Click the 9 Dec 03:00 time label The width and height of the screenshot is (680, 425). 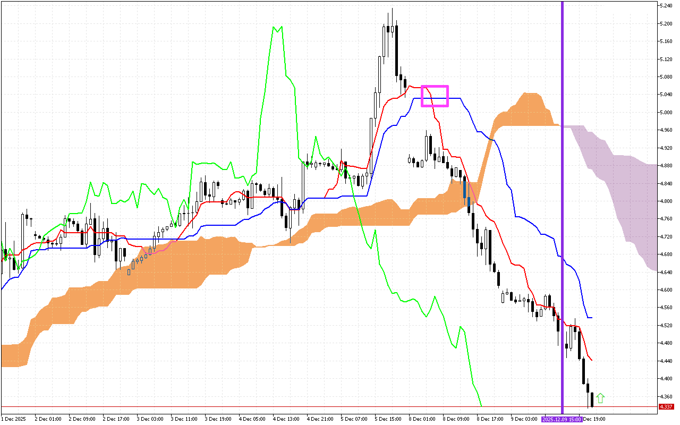[x=523, y=419]
